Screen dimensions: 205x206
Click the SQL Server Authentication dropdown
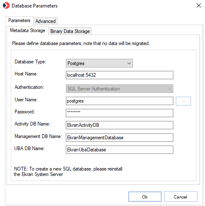coord(120,89)
